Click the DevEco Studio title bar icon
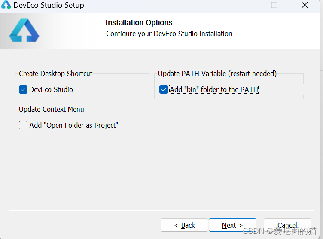Viewport: 323px width, 239px height. [6, 5]
